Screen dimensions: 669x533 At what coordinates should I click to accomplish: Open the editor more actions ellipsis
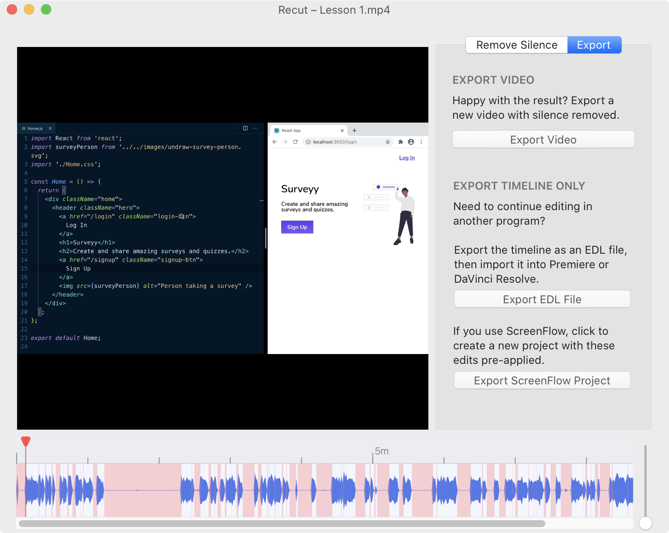pos(256,128)
